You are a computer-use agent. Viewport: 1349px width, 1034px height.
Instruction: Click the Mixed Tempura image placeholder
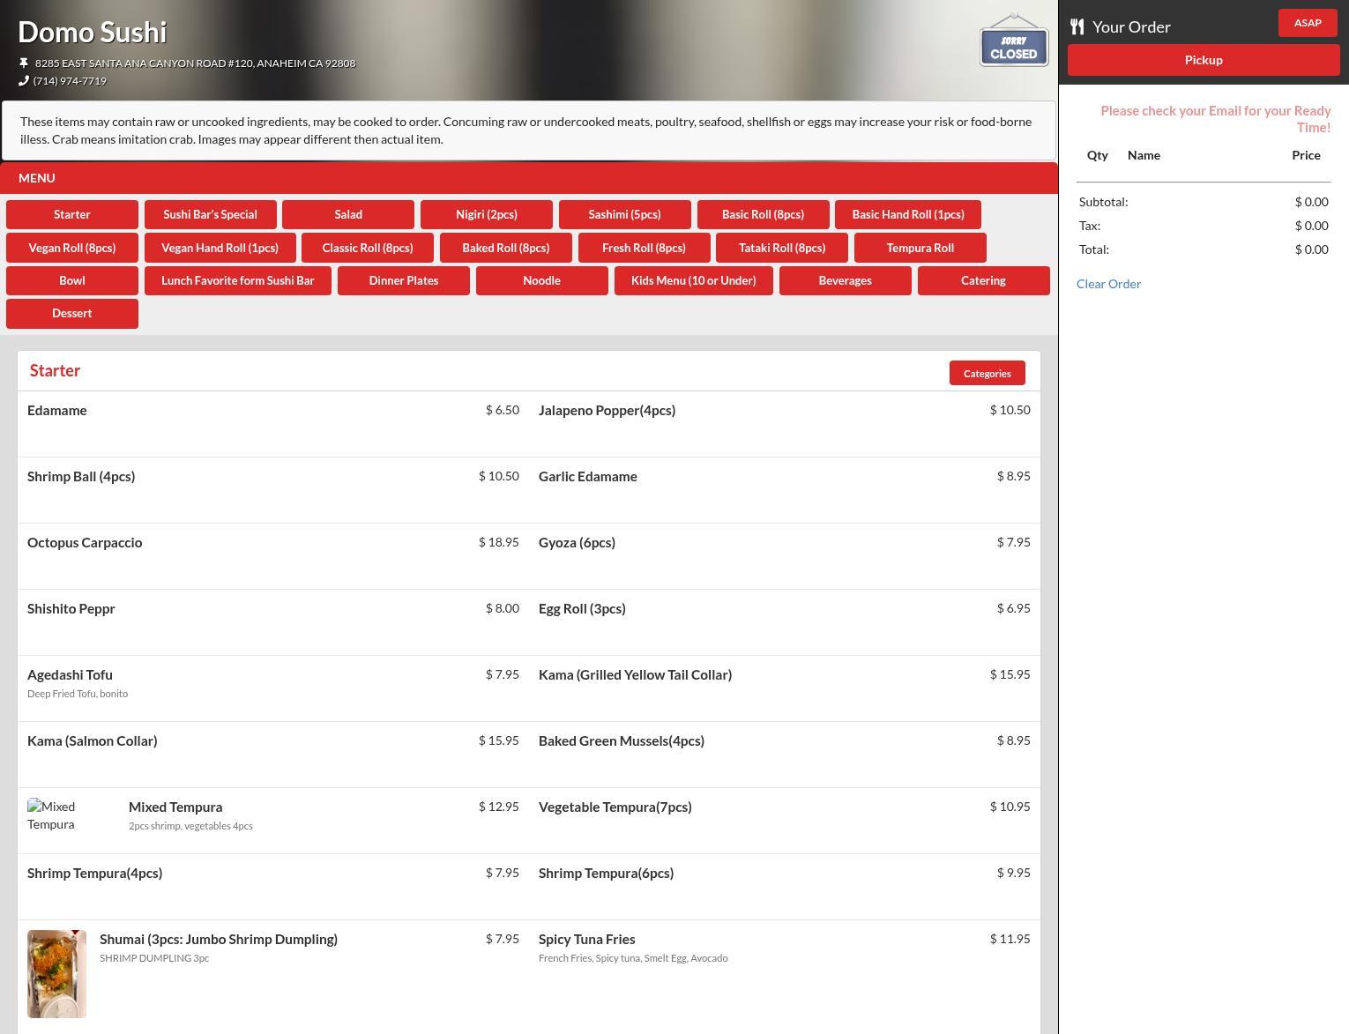pyautogui.click(x=51, y=815)
